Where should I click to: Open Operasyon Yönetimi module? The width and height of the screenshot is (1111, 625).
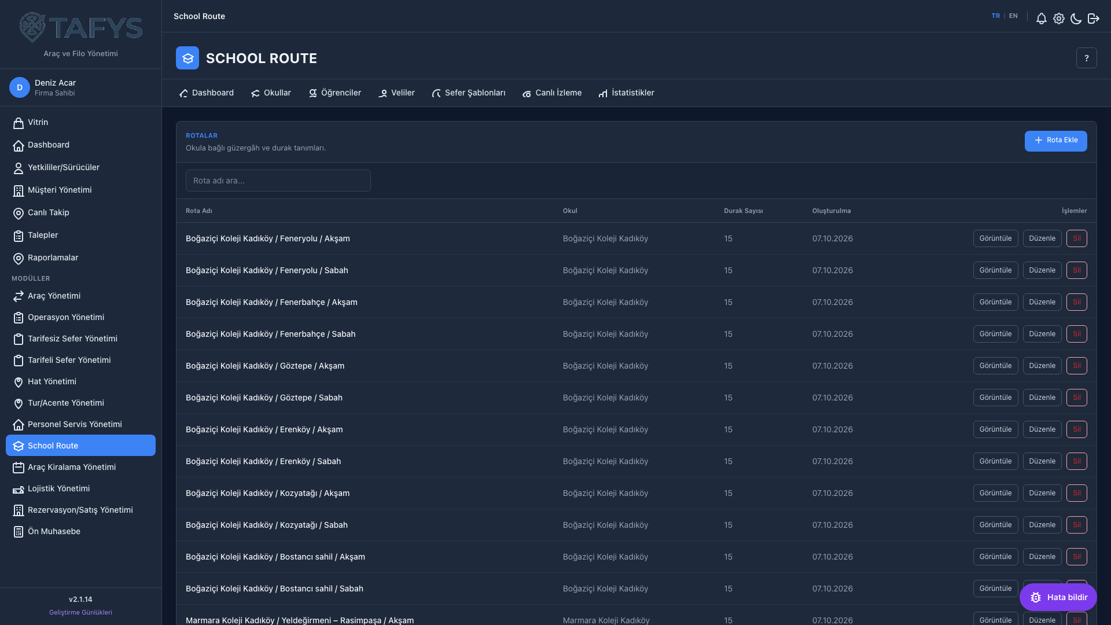[80, 318]
